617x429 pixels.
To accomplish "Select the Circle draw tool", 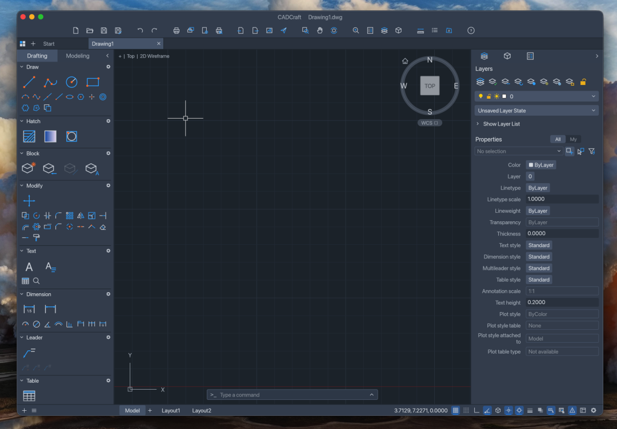I will [x=71, y=82].
